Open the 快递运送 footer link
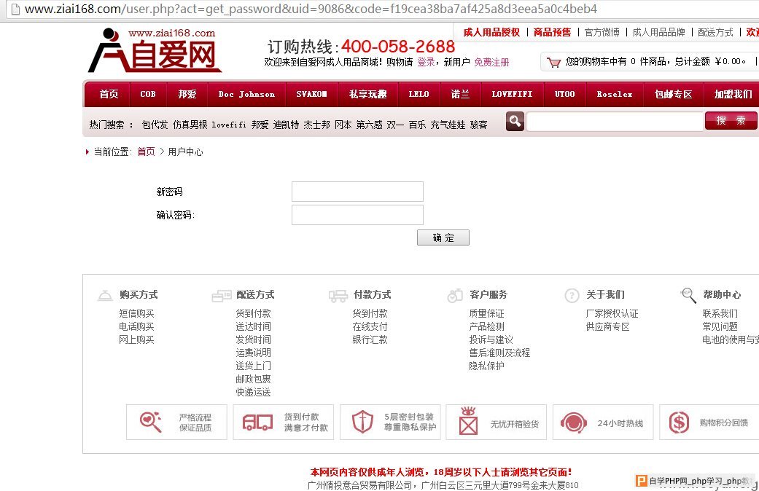This screenshot has width=759, height=491. point(253,392)
